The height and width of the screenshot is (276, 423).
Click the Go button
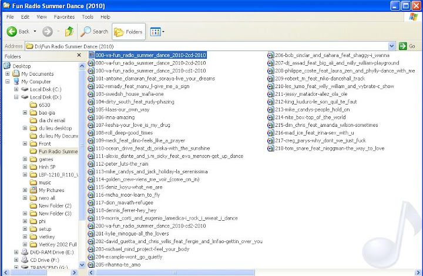pos(407,46)
